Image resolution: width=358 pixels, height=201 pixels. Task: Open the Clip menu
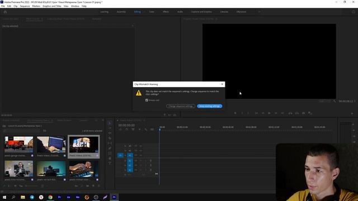[16, 6]
